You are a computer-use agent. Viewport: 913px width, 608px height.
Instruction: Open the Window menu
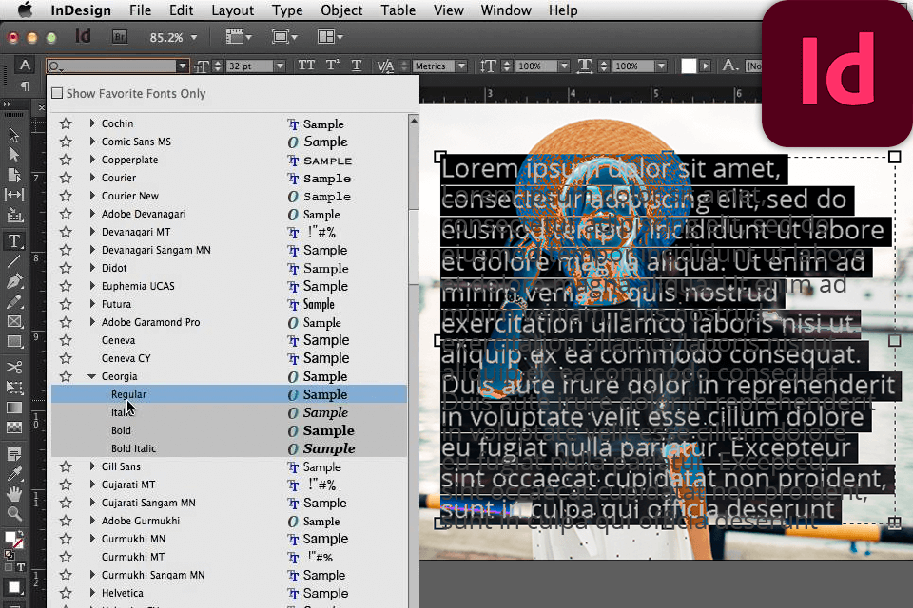click(x=506, y=10)
